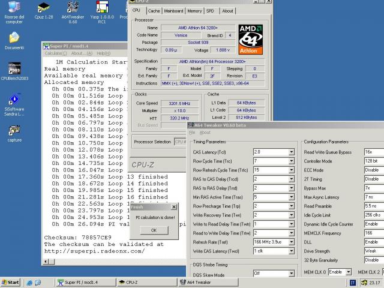Click Super PI horizontal scrollbar left arrow

pos(46,262)
